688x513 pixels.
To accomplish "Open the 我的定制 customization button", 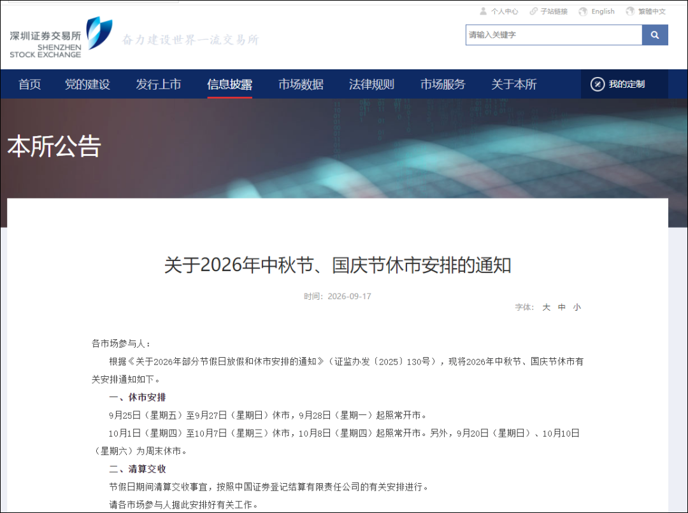I will 624,84.
